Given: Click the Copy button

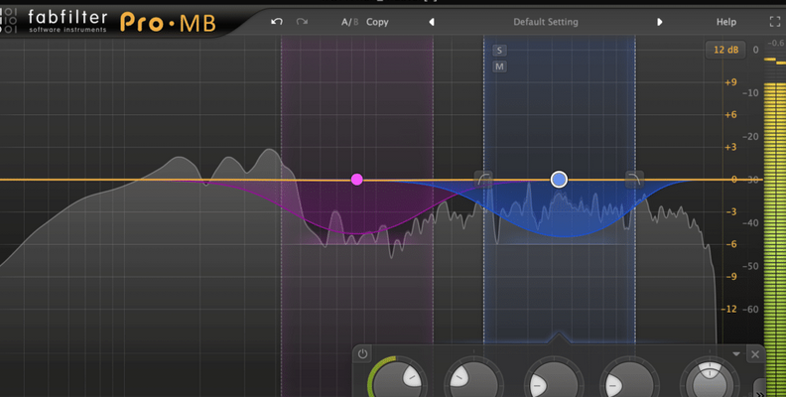Looking at the screenshot, I should pos(377,22).
